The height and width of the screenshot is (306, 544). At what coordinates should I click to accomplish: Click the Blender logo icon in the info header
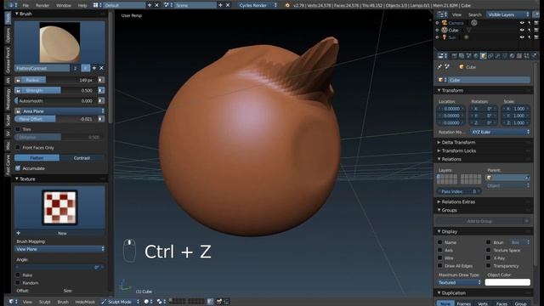click(287, 5)
